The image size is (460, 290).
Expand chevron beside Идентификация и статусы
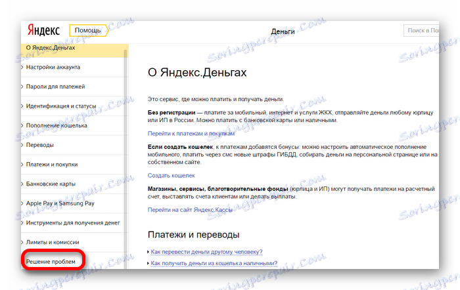22,106
